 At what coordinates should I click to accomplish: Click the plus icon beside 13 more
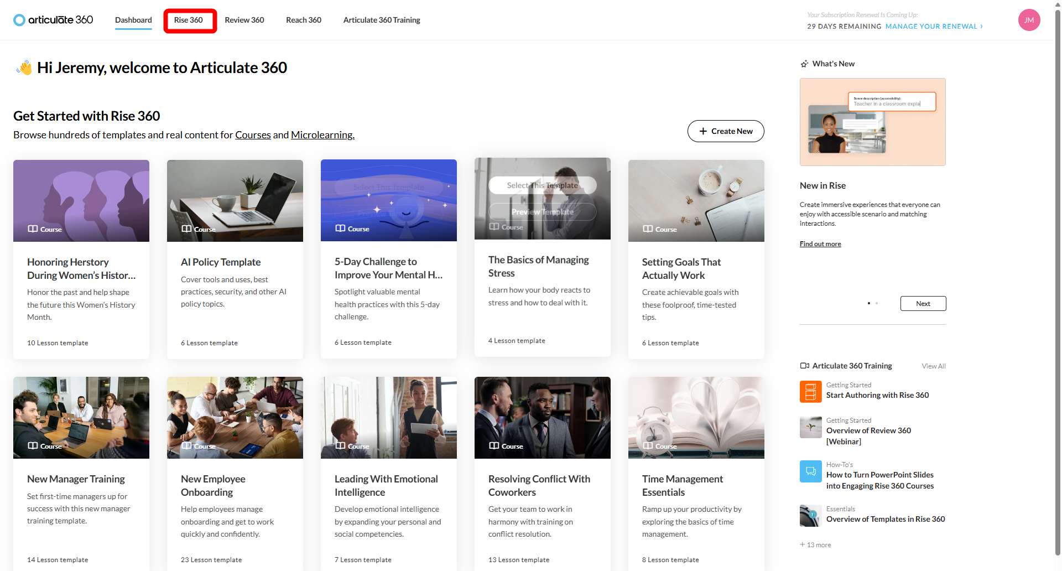[x=803, y=544]
